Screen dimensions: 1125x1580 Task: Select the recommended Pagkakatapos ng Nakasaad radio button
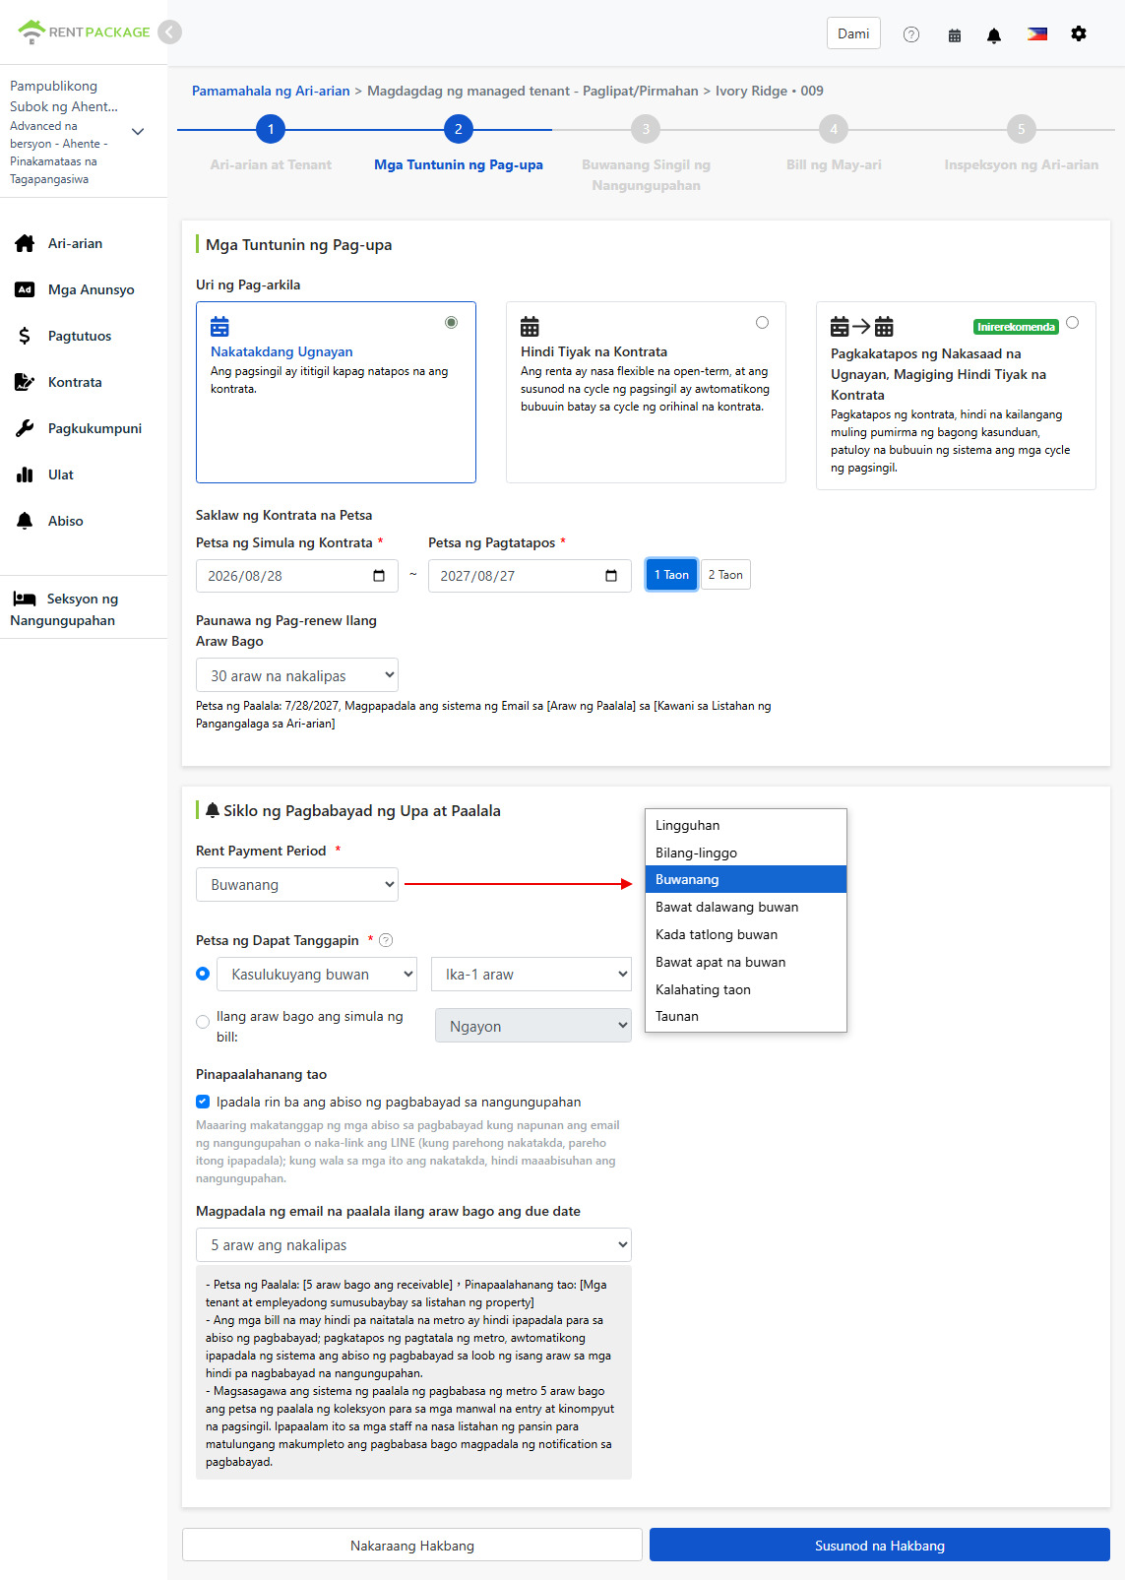1072,323
